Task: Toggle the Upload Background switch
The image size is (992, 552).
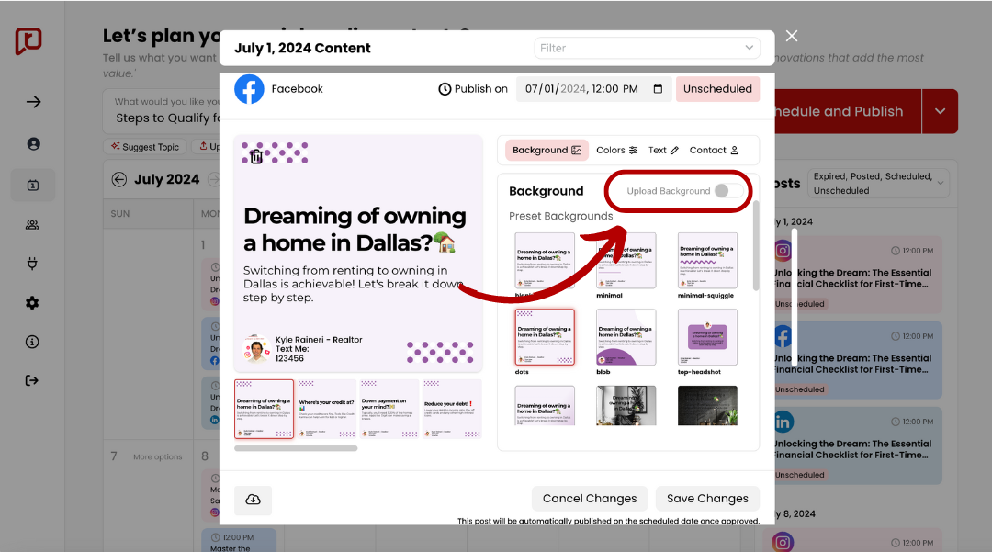Action: click(727, 191)
